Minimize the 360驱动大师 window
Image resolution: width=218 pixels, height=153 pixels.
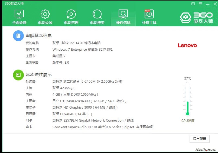[207, 4]
